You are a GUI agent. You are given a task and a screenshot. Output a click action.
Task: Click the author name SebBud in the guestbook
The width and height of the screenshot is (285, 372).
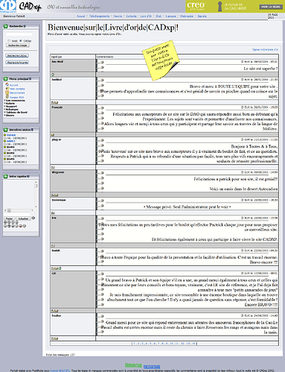(57, 80)
